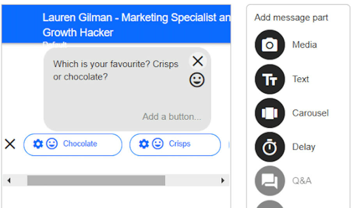Click 'Add a button...' in message
The height and width of the screenshot is (208, 351).
coord(172,116)
